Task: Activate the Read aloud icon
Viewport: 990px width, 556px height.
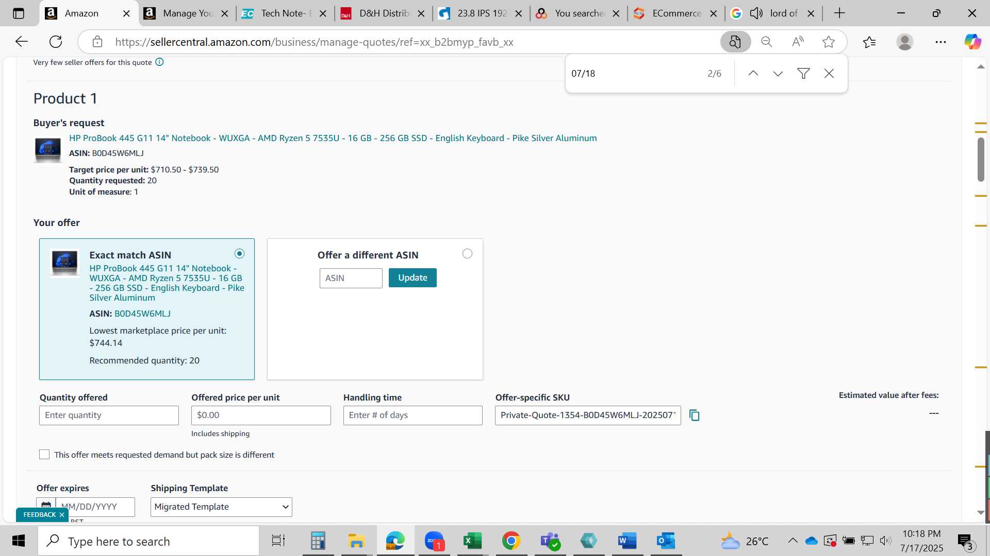Action: tap(798, 42)
